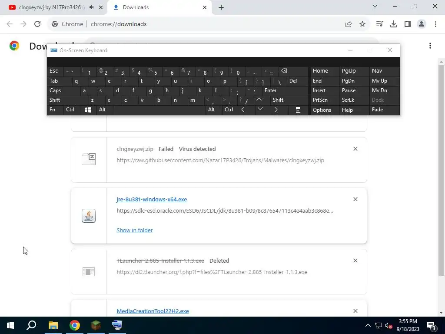
Task: Show hidden system tray icons
Action: click(x=368, y=325)
